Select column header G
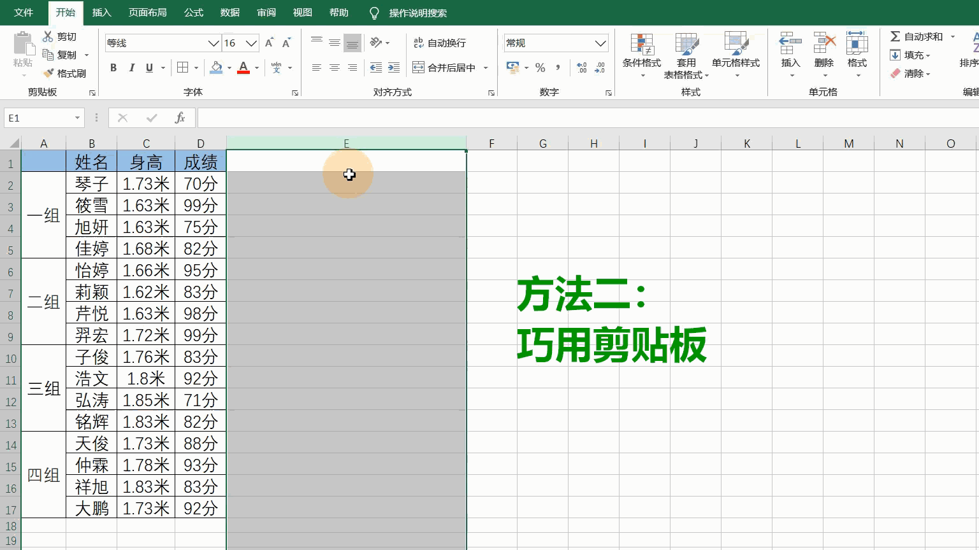 (x=543, y=143)
